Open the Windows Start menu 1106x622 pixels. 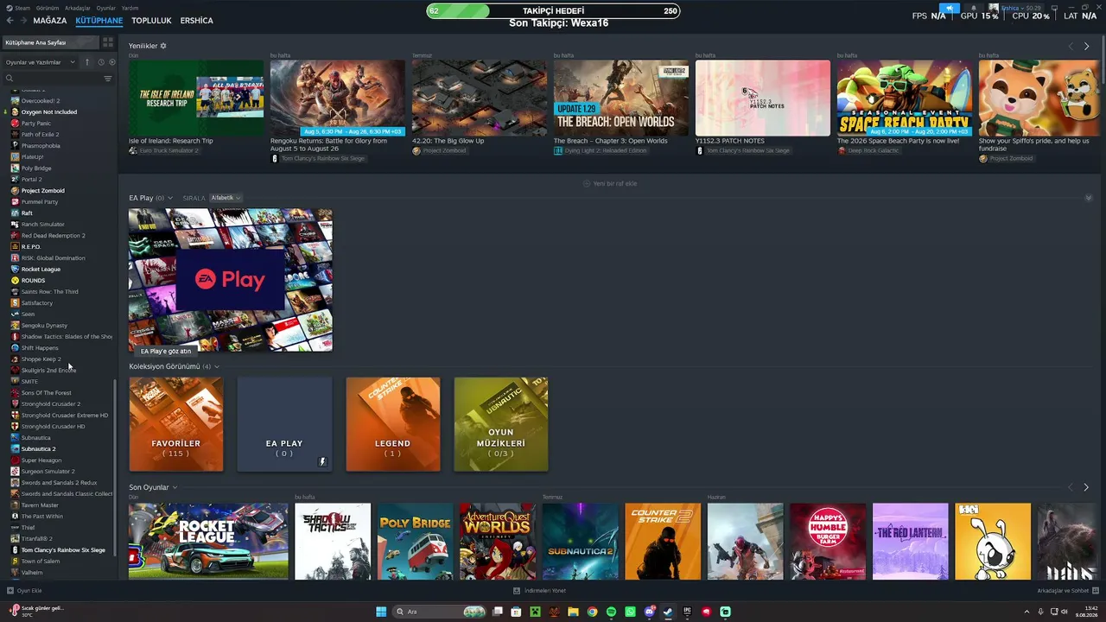pos(381,612)
